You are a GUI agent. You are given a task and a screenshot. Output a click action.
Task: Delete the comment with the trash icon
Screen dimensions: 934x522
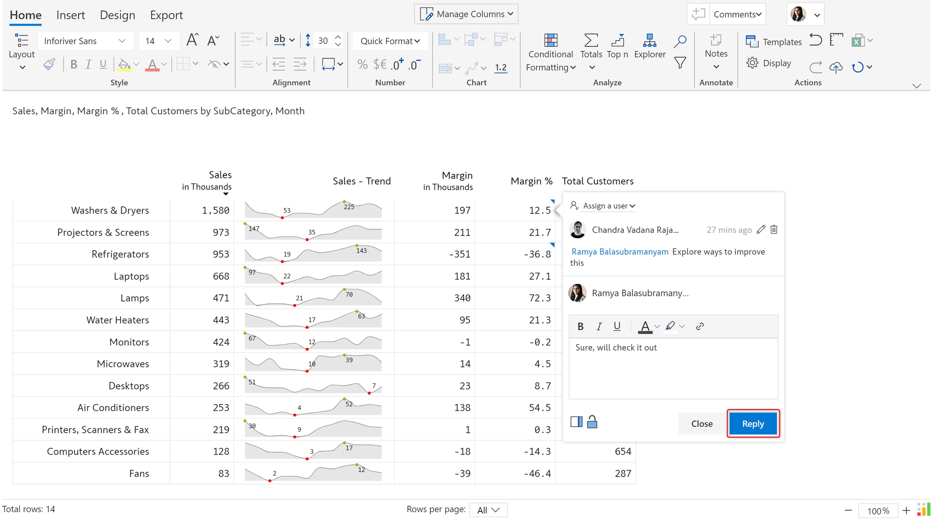(x=773, y=230)
